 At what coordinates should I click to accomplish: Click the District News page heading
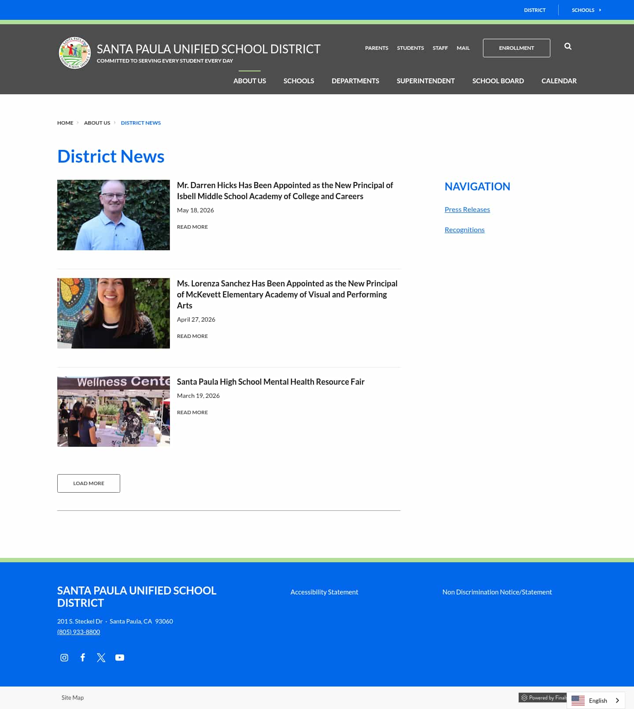[111, 156]
